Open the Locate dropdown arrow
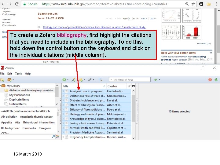This screenshot has width=220, height=165. coord(159,80)
